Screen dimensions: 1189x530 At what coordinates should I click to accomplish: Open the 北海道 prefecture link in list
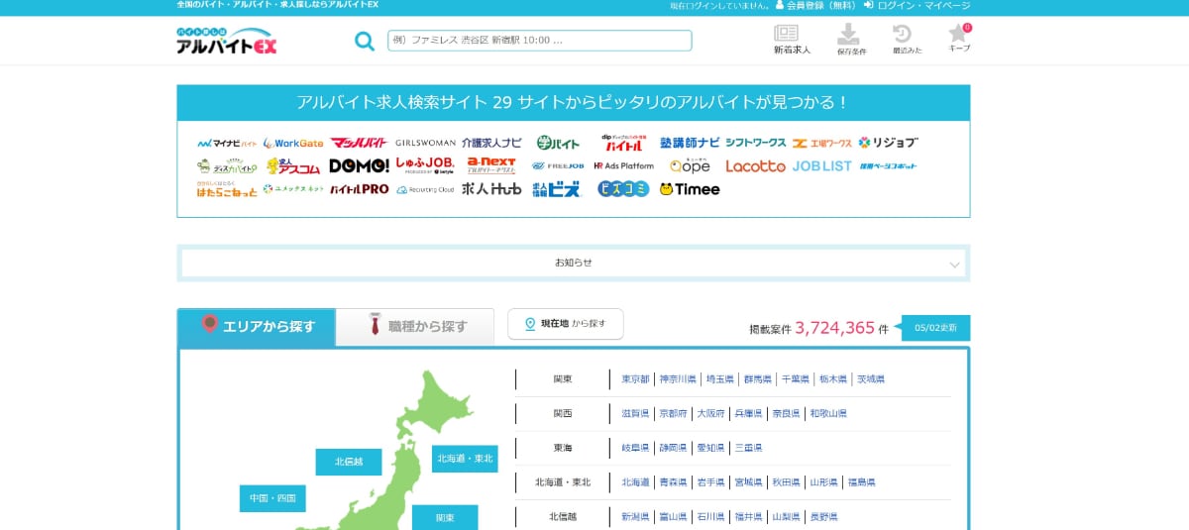(x=635, y=482)
